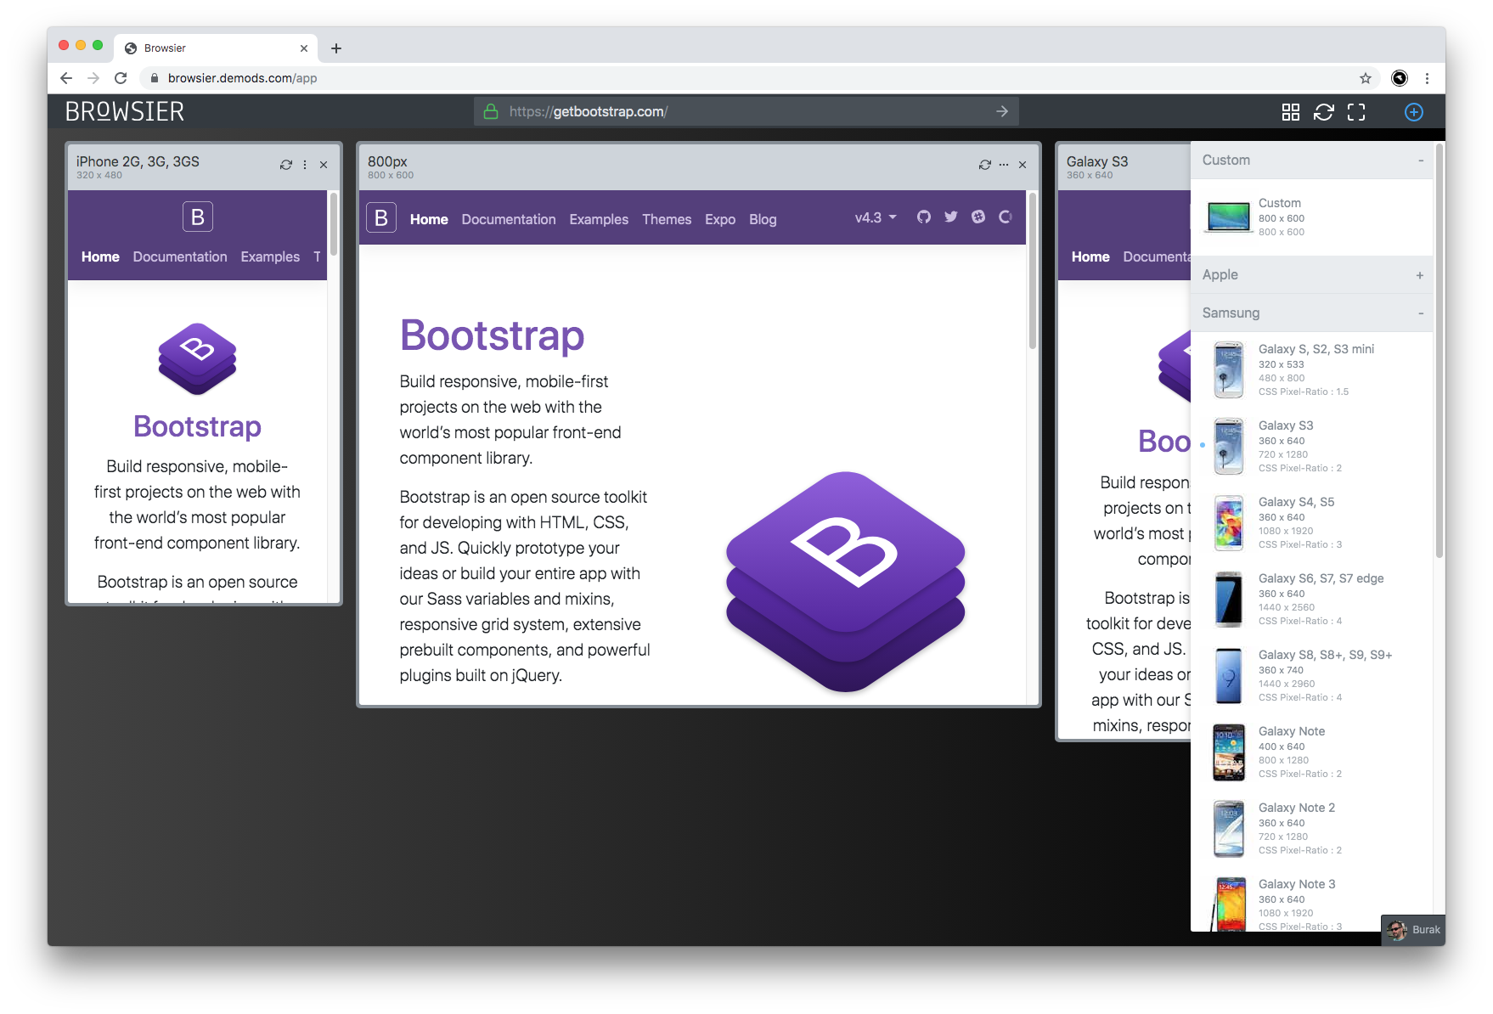The width and height of the screenshot is (1493, 1014).
Task: Reload the Chrome page
Action: 121,78
